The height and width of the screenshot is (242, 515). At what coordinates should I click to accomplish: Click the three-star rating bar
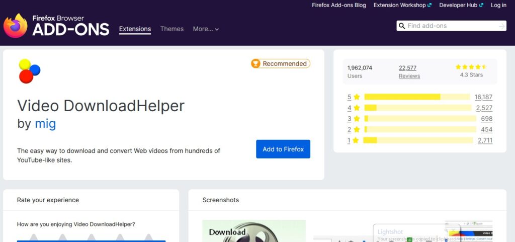(x=420, y=119)
